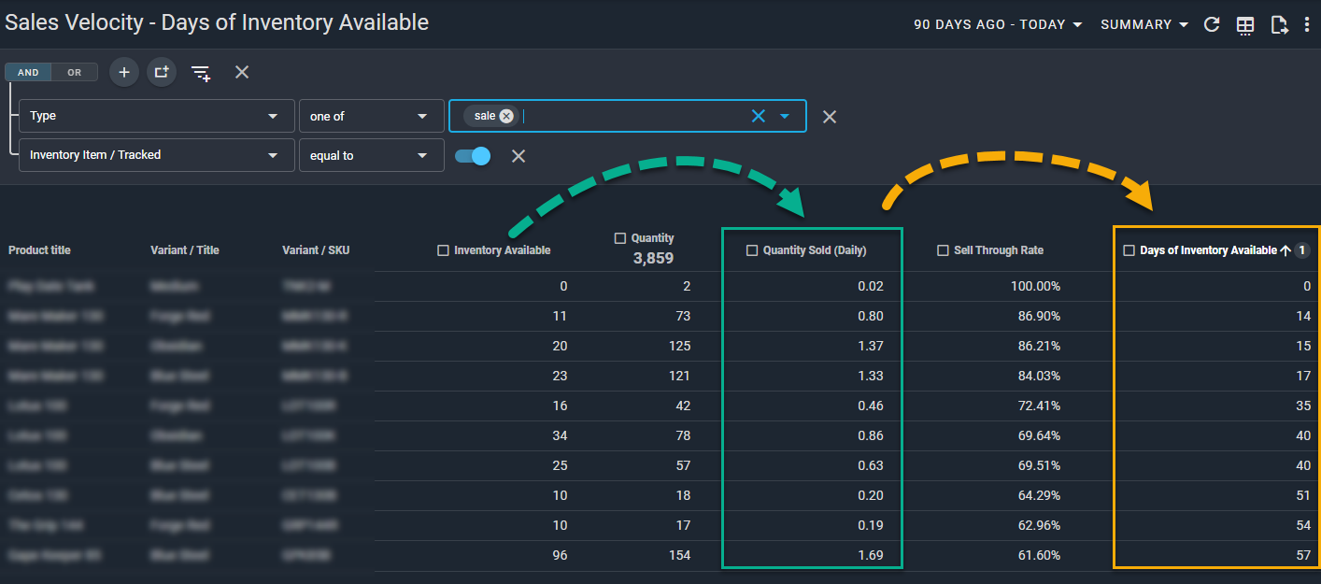The width and height of the screenshot is (1321, 584).
Task: Click the refresh report icon
Action: pos(1212,25)
